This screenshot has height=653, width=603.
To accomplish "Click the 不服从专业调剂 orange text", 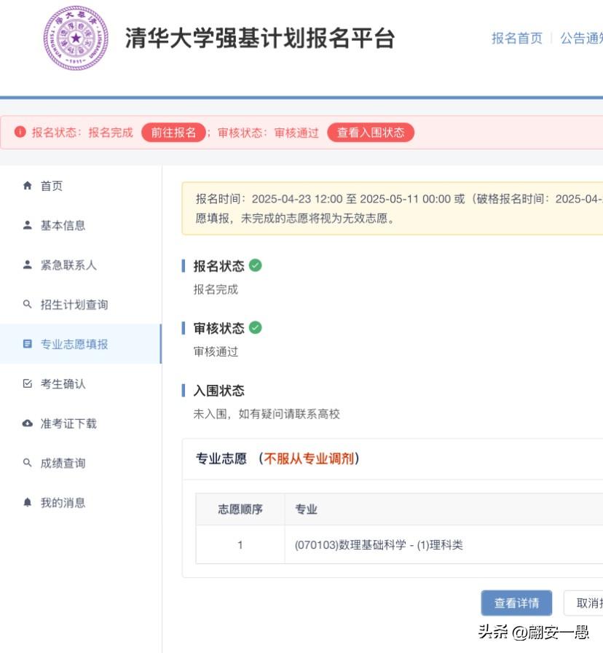I will 309,458.
